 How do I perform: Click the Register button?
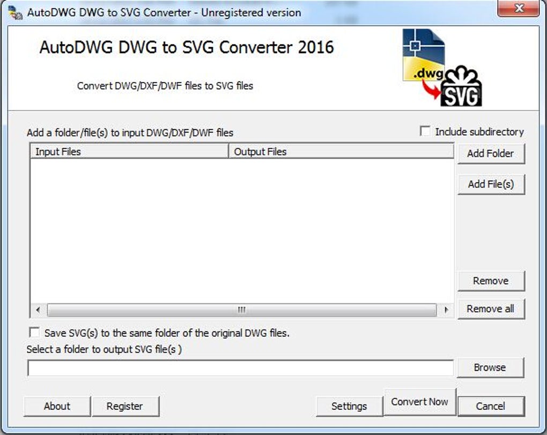coord(125,406)
